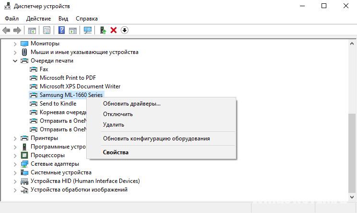Click the Forward arrow toolbar icon
The image size is (357, 213).
point(17,30)
